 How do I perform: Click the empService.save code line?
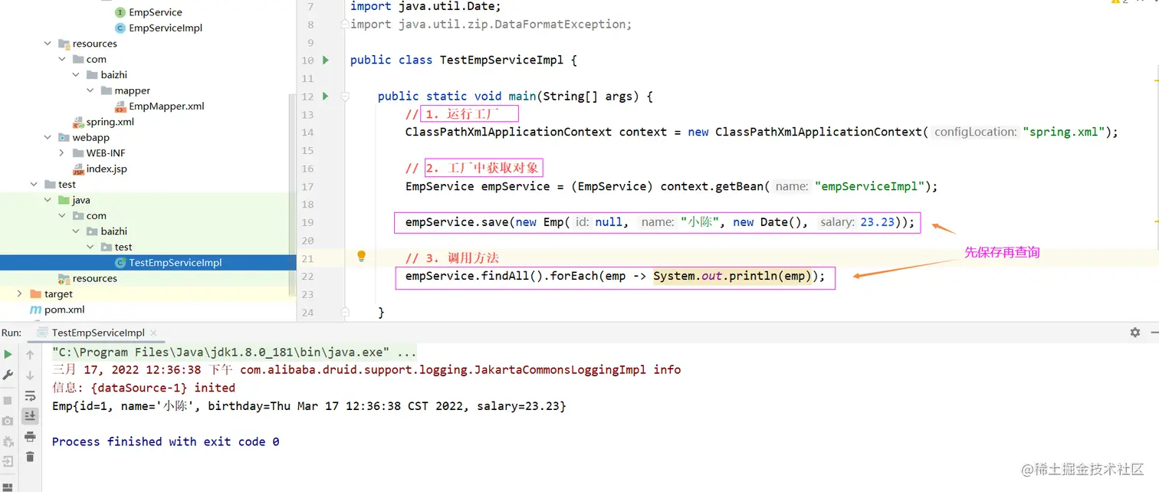(660, 222)
